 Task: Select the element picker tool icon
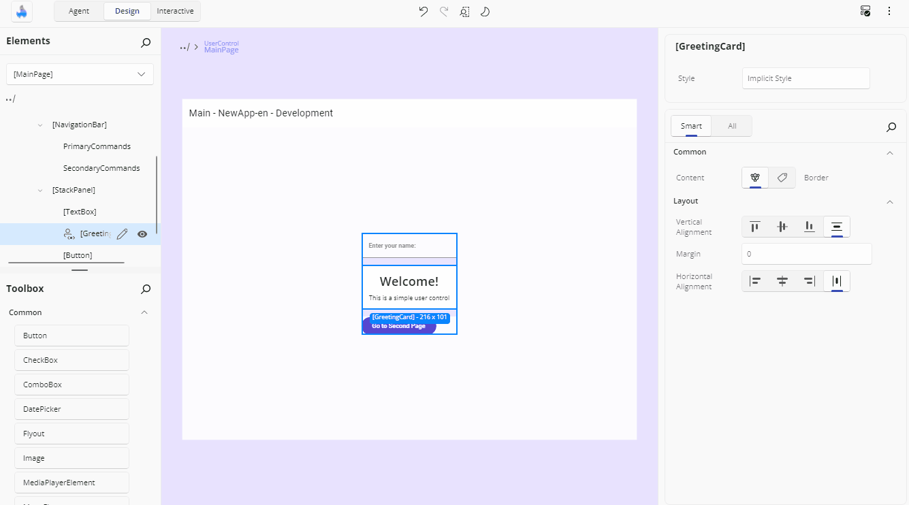click(464, 12)
